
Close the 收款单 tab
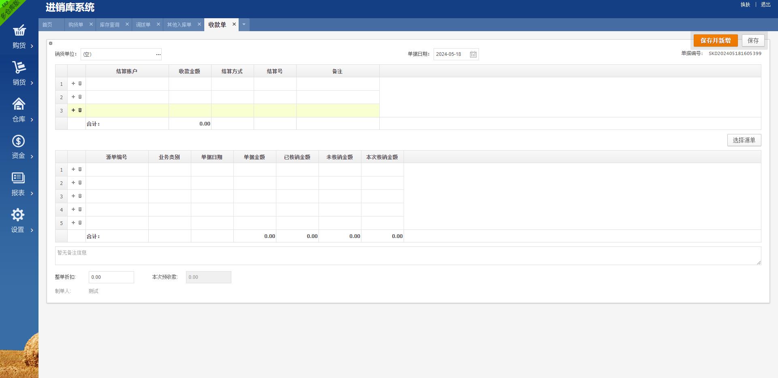pos(234,24)
